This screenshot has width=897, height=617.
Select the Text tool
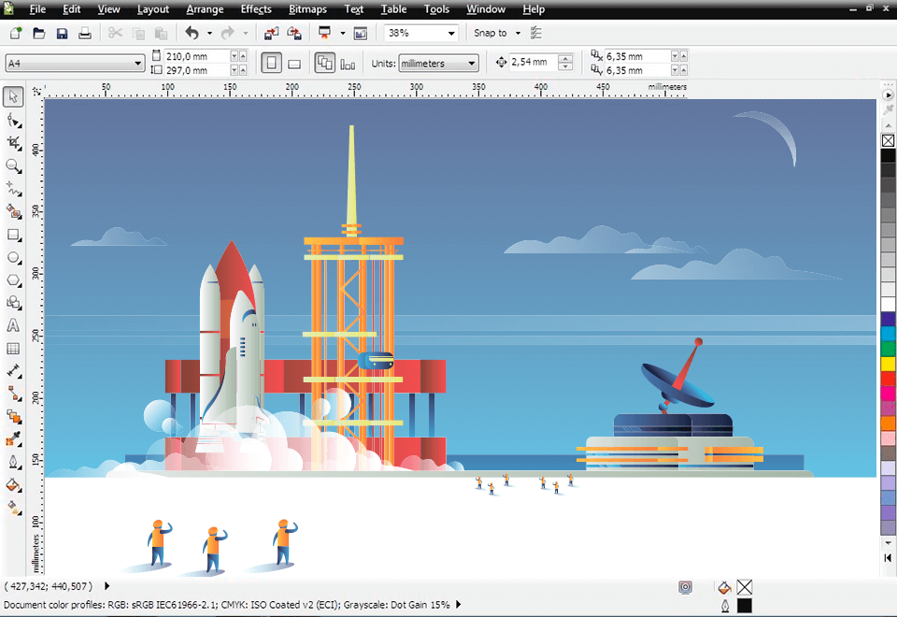13,326
